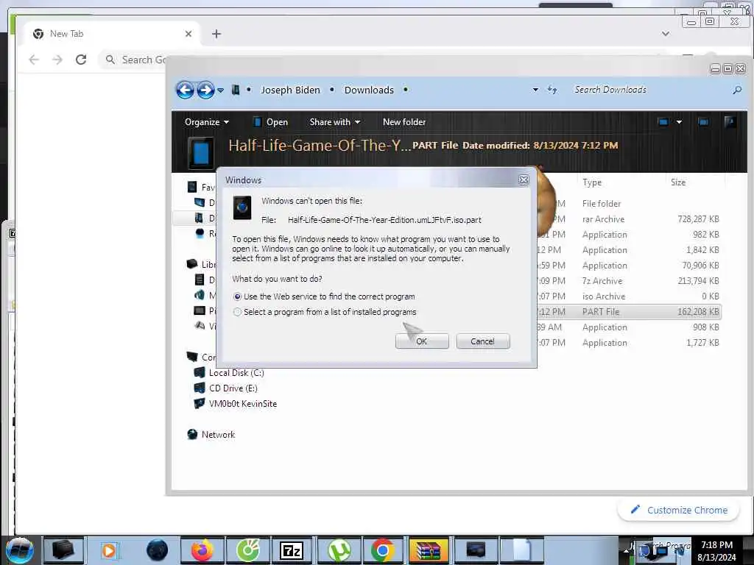Click Chrome's back arrow

tap(34, 60)
